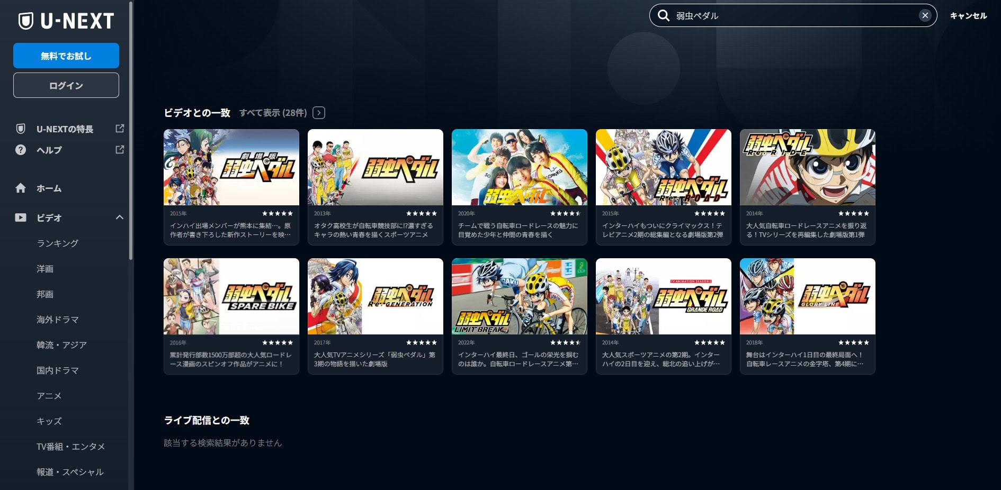The width and height of the screenshot is (1001, 490).
Task: Click the video play icon beside ビデオ
Action: 21,217
